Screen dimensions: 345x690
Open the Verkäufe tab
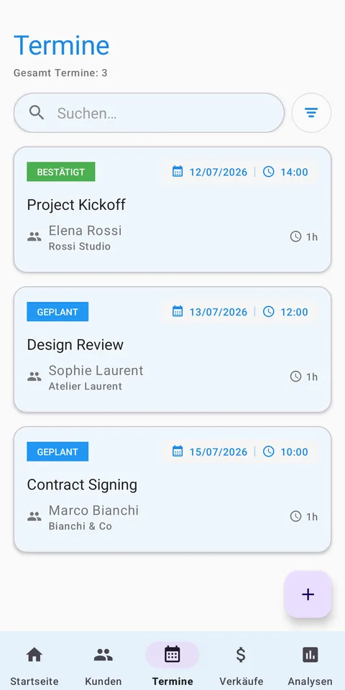(x=241, y=663)
